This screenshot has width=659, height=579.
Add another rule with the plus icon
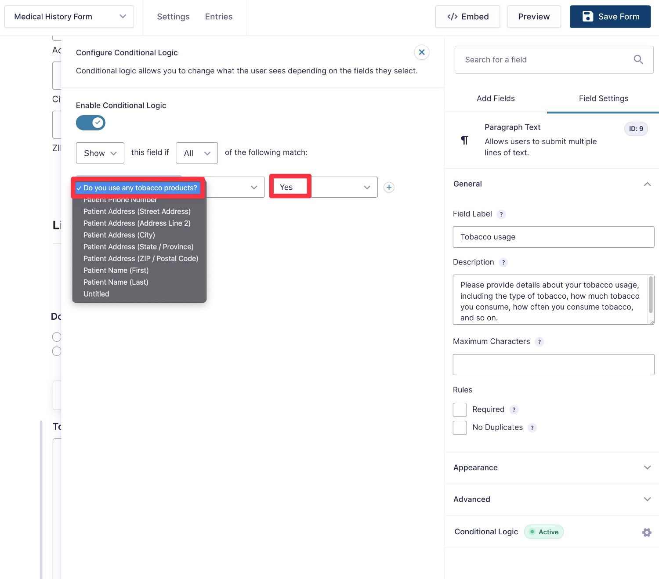point(389,187)
